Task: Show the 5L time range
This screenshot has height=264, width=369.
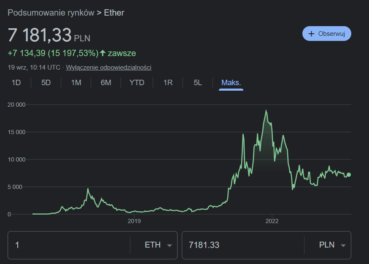Action: [x=198, y=83]
